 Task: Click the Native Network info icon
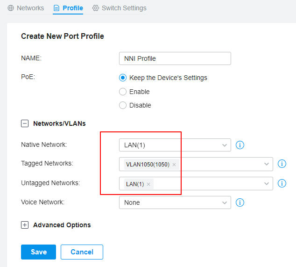pyautogui.click(x=240, y=145)
